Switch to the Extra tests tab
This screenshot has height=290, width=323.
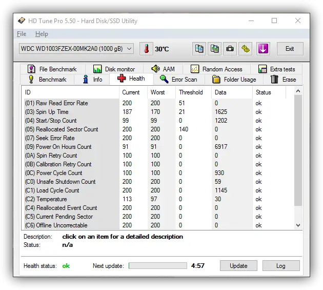click(x=276, y=69)
